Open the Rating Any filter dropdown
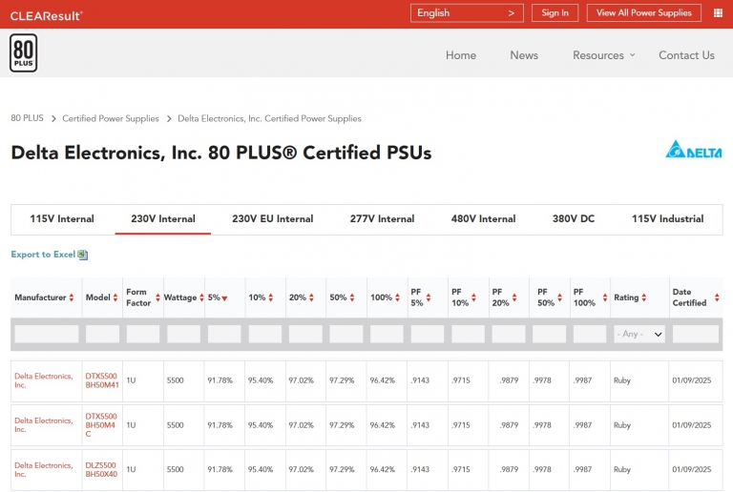 [639, 334]
